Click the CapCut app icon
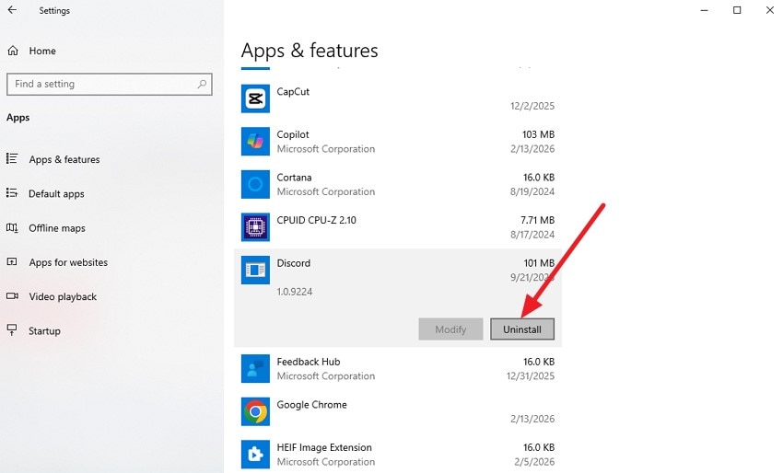783x473 pixels. (255, 98)
